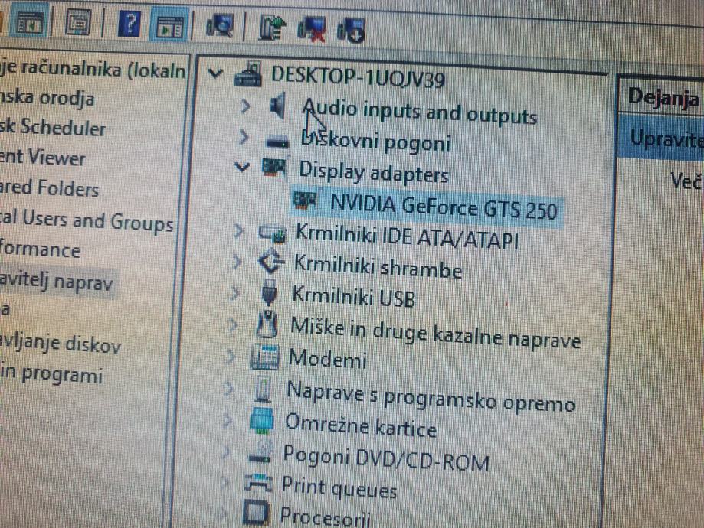
Task: Click the Help toolbar icon
Action: click(x=129, y=24)
